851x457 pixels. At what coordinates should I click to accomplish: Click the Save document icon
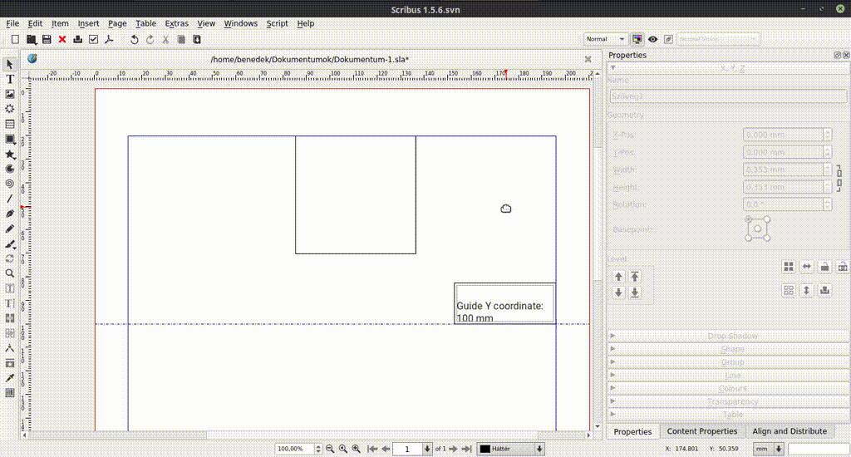click(x=47, y=39)
